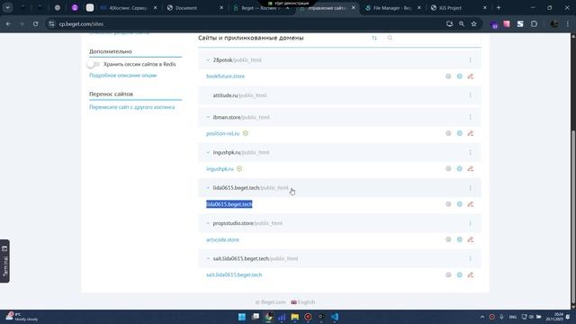
Task: Click the red unlink icon for artscode.store
Action: 471,239
